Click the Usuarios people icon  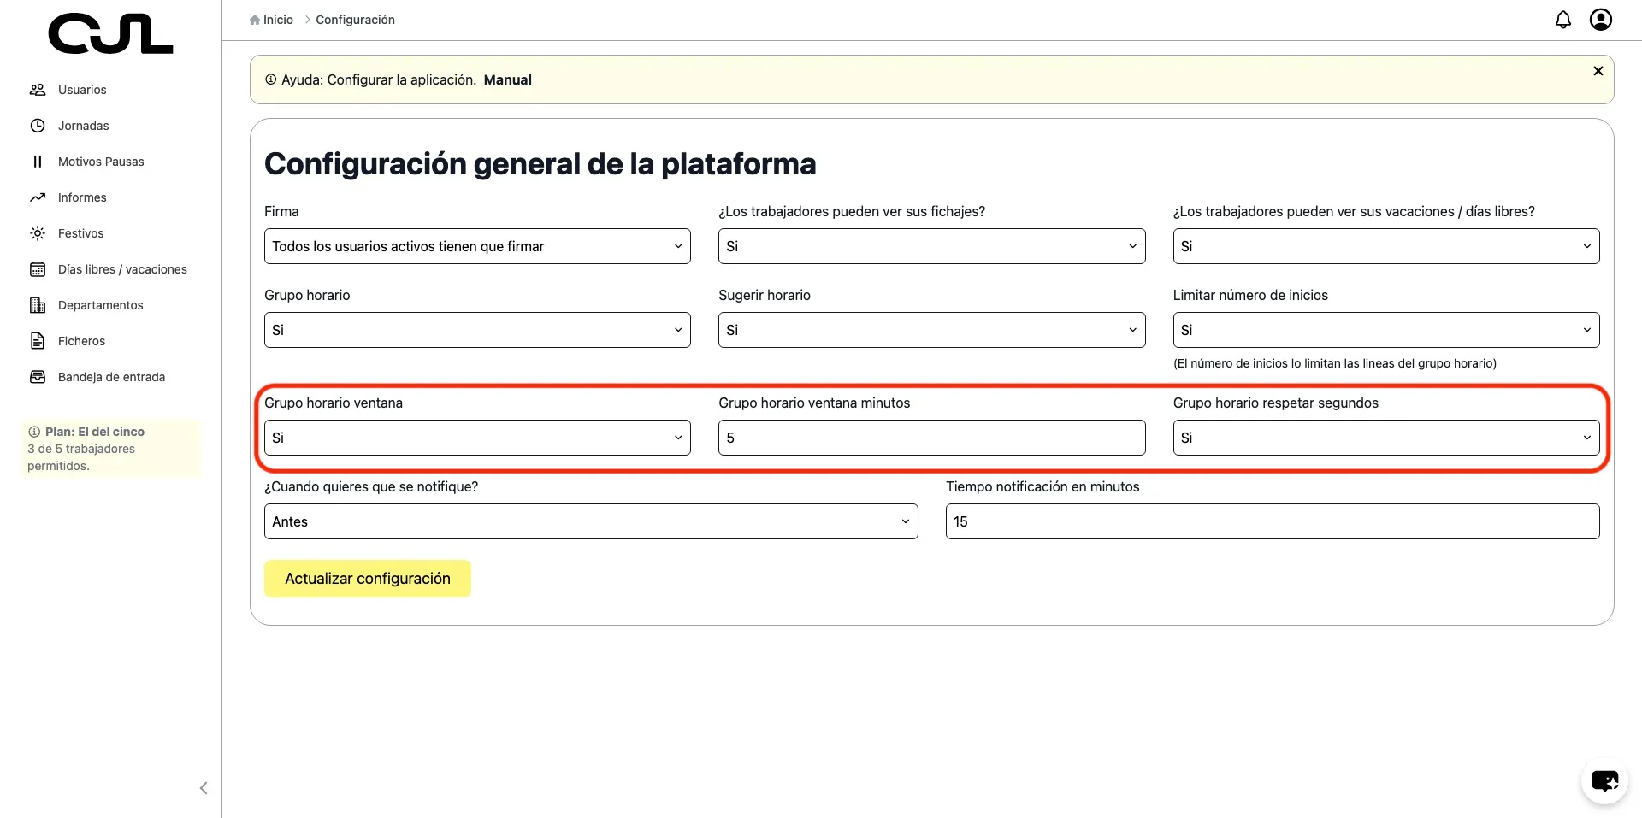38,90
